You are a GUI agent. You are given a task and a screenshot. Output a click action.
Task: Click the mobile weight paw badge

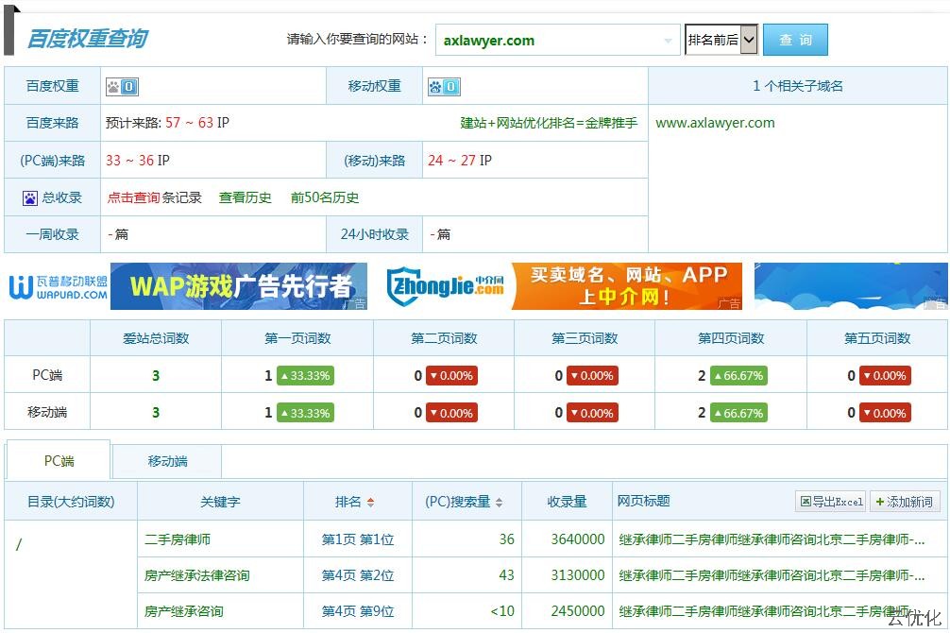point(444,87)
